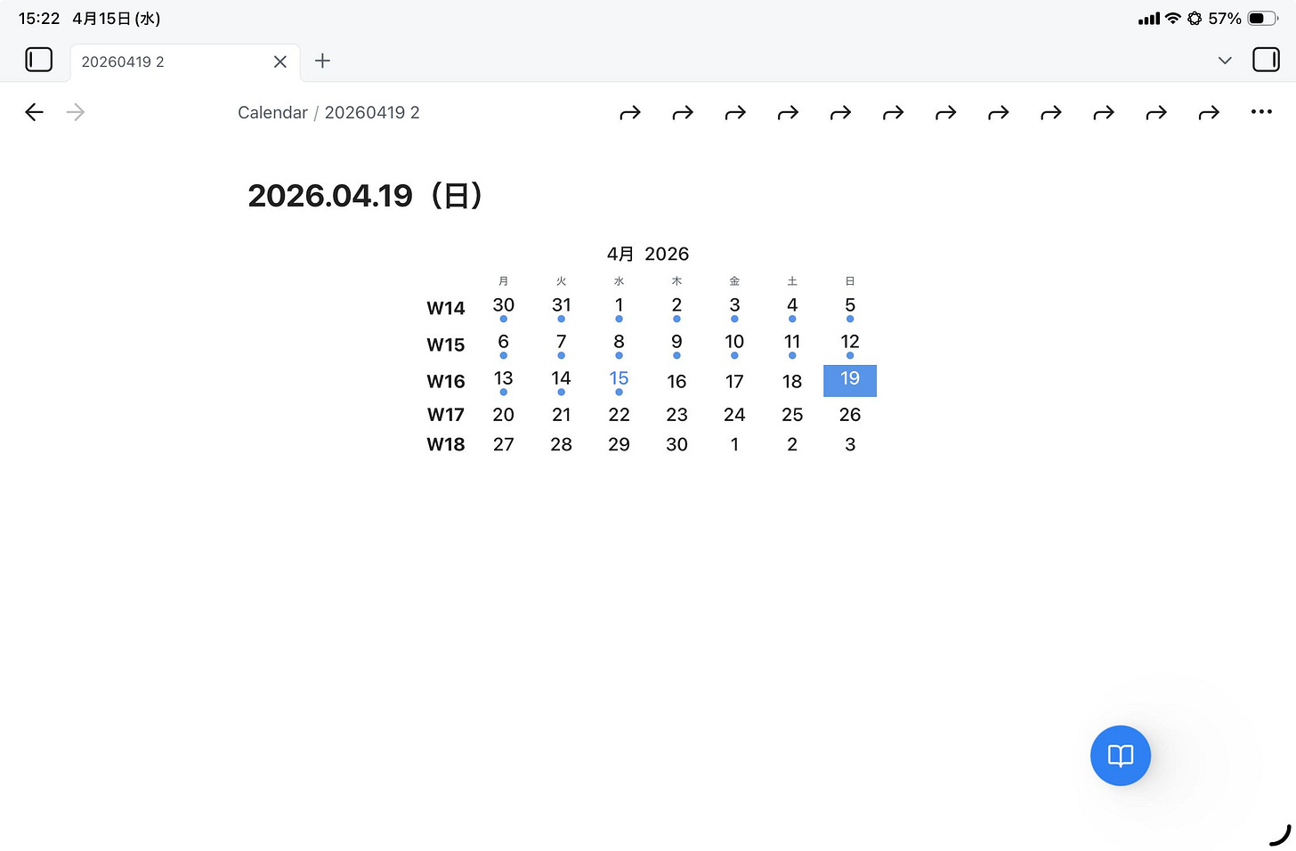Viewport: 1296px width, 851px height.
Task: Select day 24 in the calendar
Action: (x=734, y=414)
